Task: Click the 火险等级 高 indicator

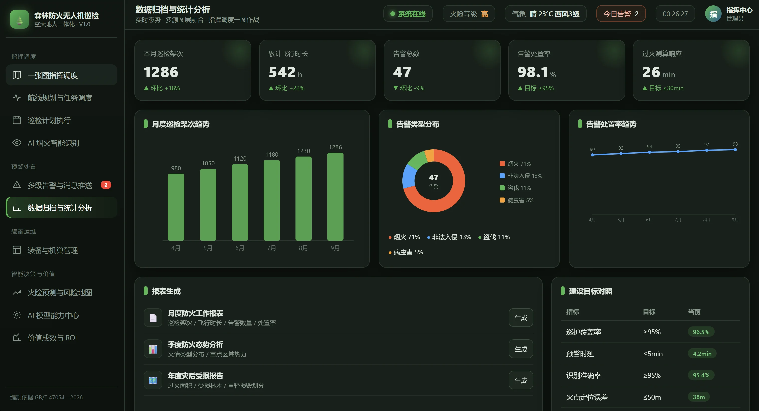Action: [468, 14]
